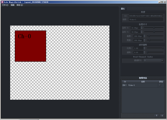Open the 帮助 menu
This screenshot has width=167, height=120.
pos(20,5)
